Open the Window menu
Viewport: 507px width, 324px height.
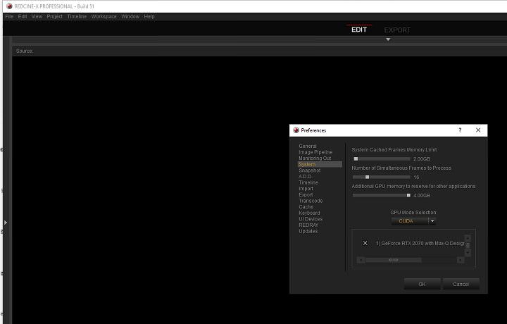point(130,16)
